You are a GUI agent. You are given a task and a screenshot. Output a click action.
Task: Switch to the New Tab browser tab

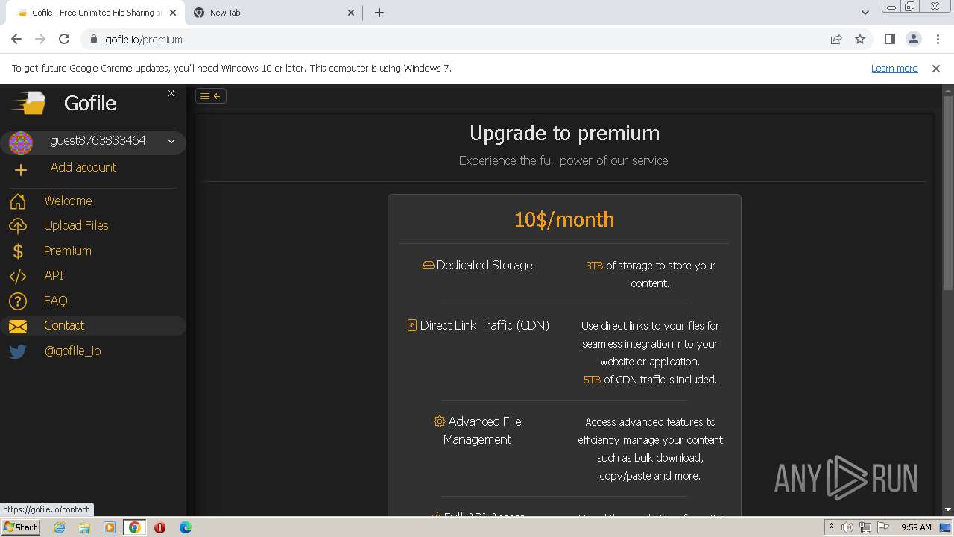coord(273,13)
